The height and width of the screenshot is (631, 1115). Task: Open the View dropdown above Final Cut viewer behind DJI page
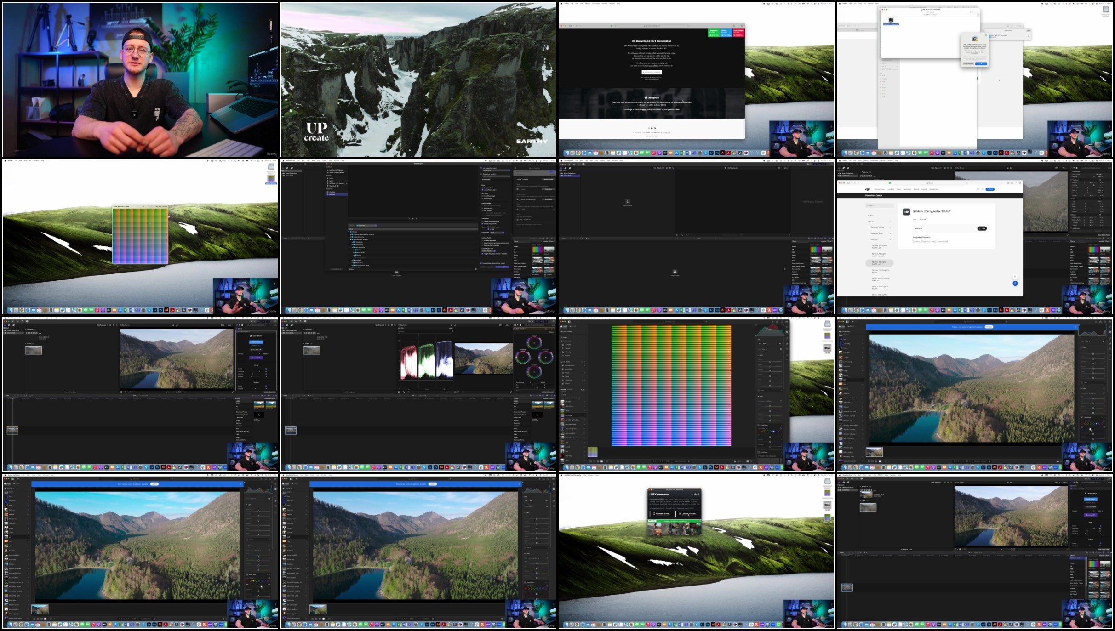click(1065, 168)
